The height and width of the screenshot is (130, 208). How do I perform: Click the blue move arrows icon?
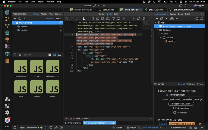click(124, 19)
